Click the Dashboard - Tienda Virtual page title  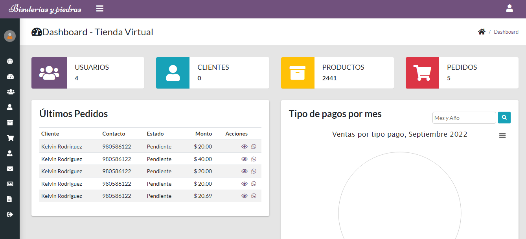tap(98, 32)
